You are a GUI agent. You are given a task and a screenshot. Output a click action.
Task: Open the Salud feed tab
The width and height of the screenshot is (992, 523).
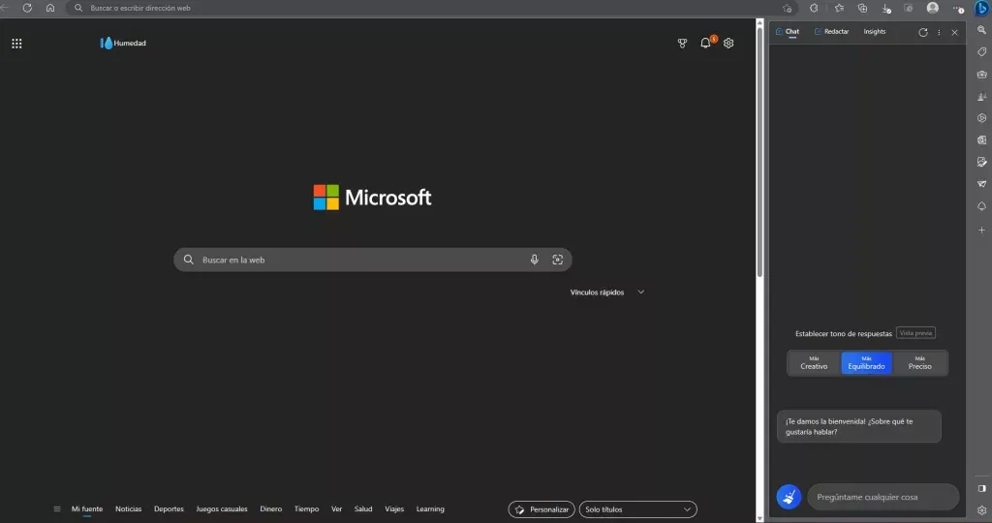tap(363, 509)
